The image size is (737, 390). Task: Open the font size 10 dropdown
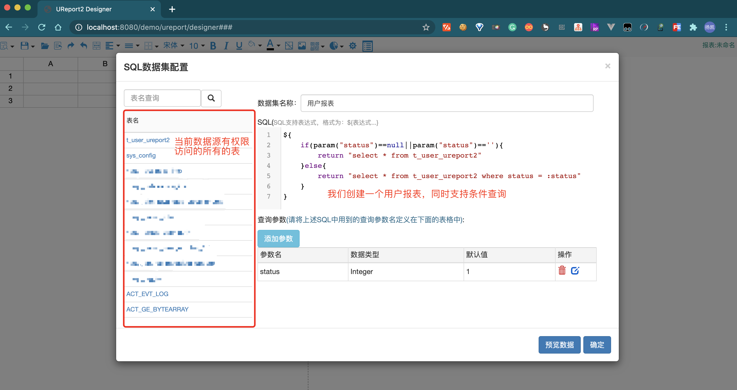click(x=197, y=46)
